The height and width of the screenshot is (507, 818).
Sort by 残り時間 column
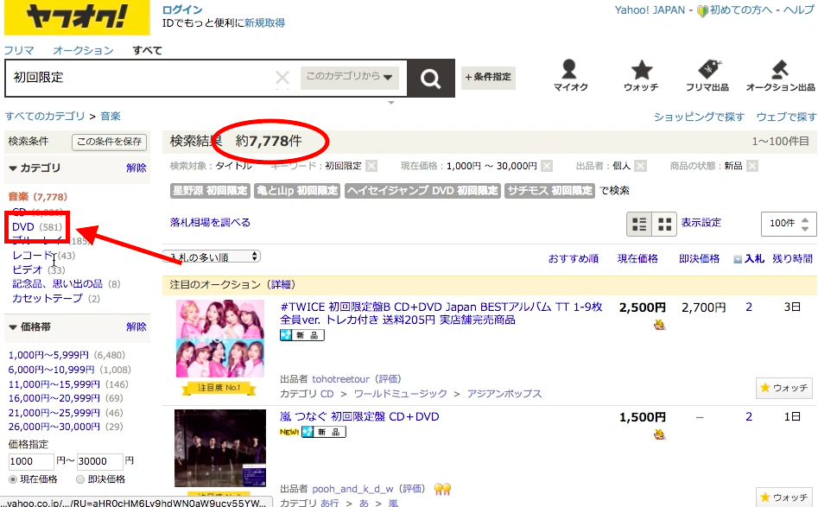click(792, 259)
